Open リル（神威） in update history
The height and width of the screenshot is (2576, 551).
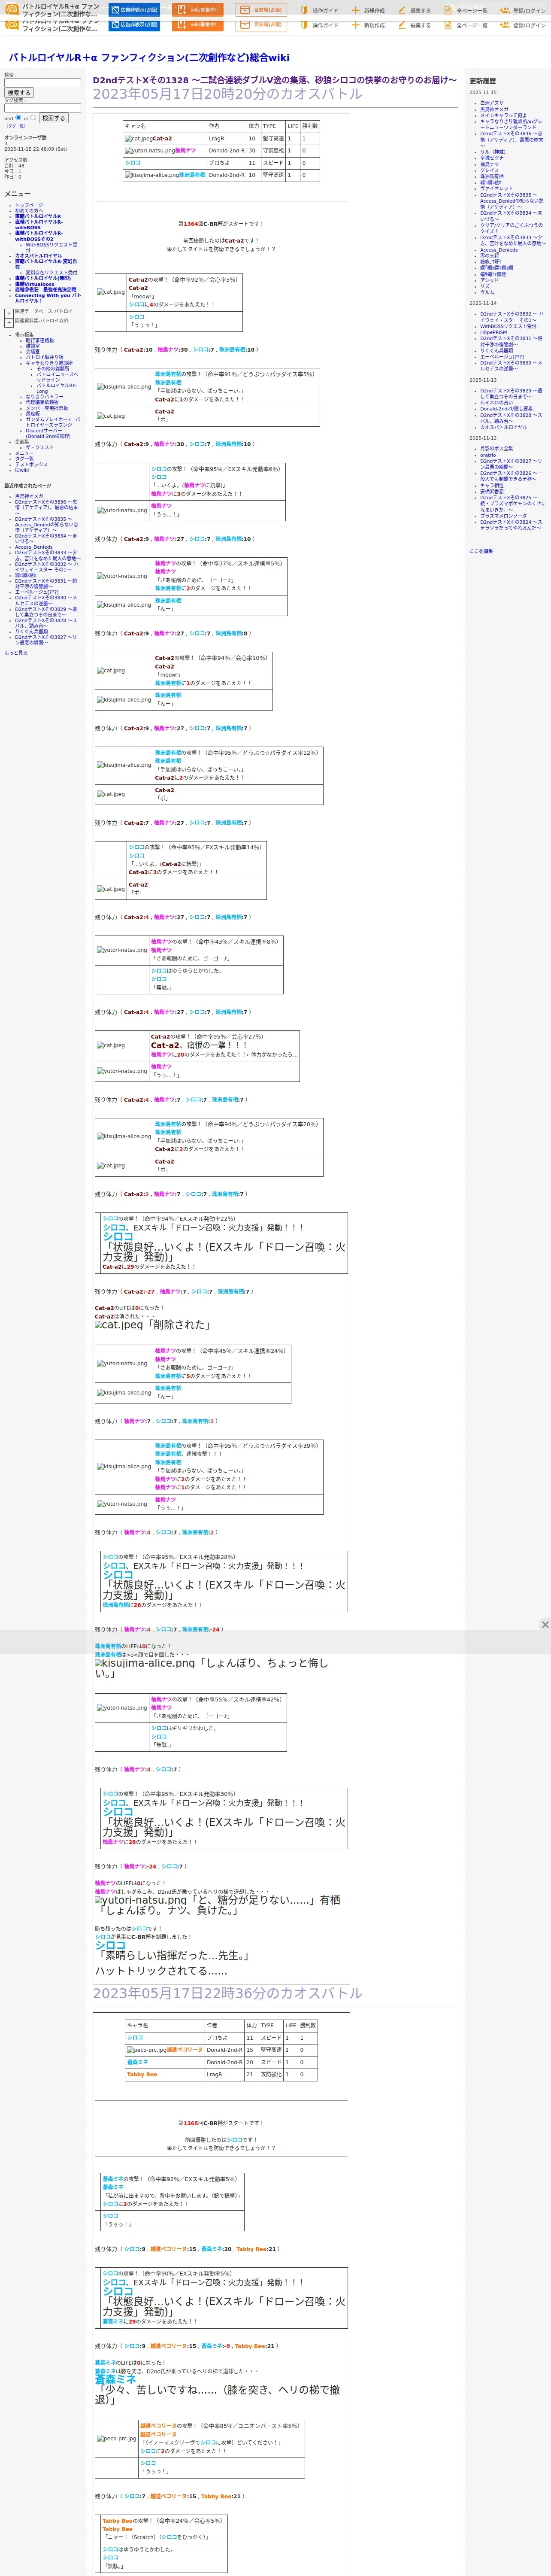(x=493, y=152)
